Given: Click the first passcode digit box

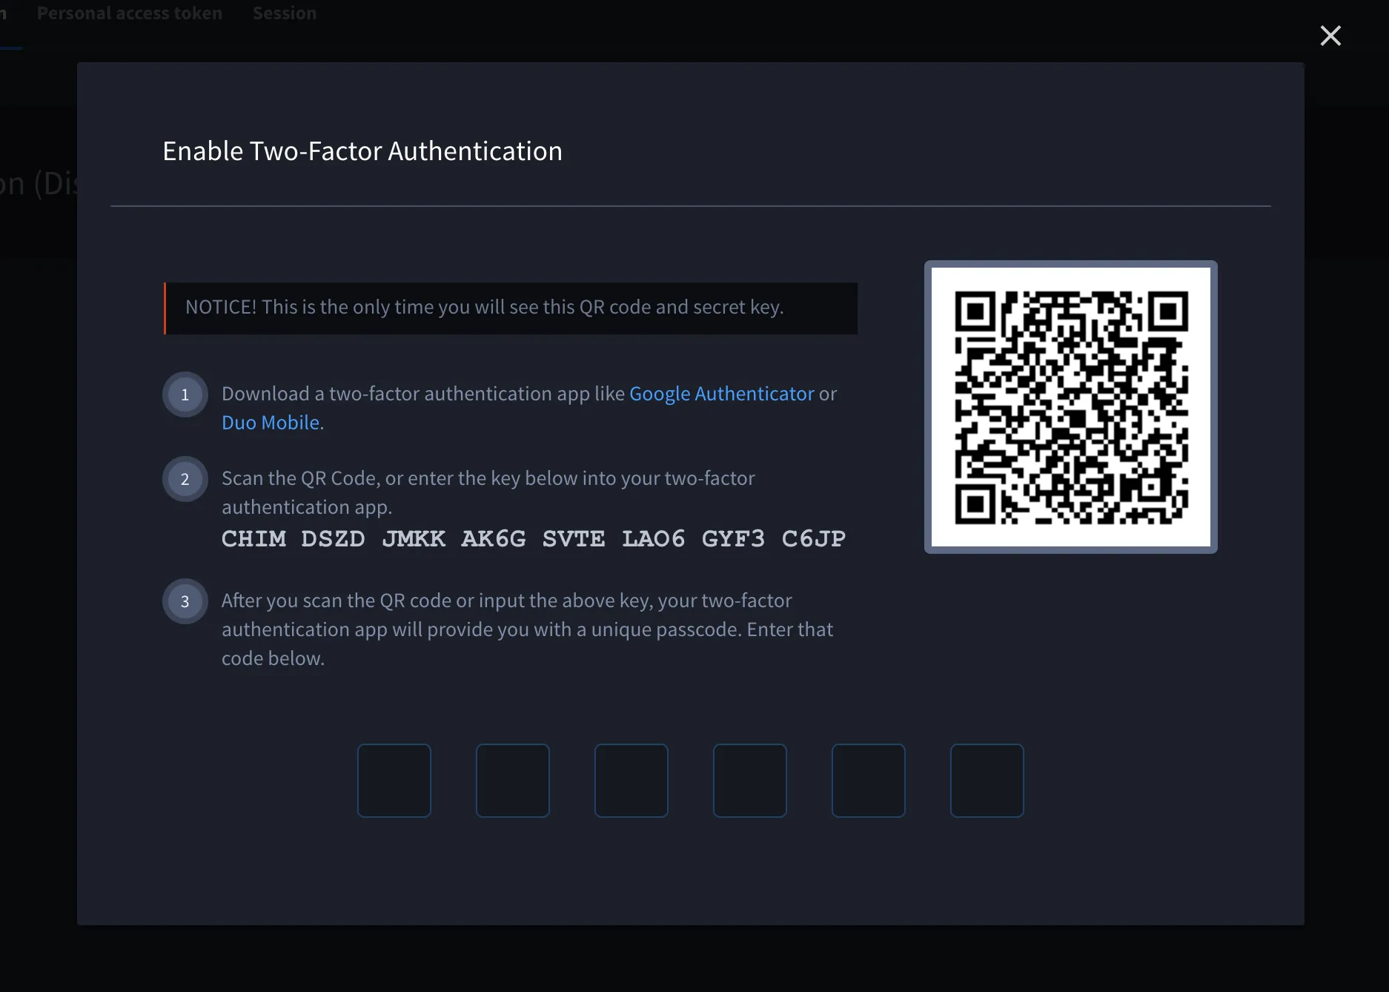Looking at the screenshot, I should (394, 781).
